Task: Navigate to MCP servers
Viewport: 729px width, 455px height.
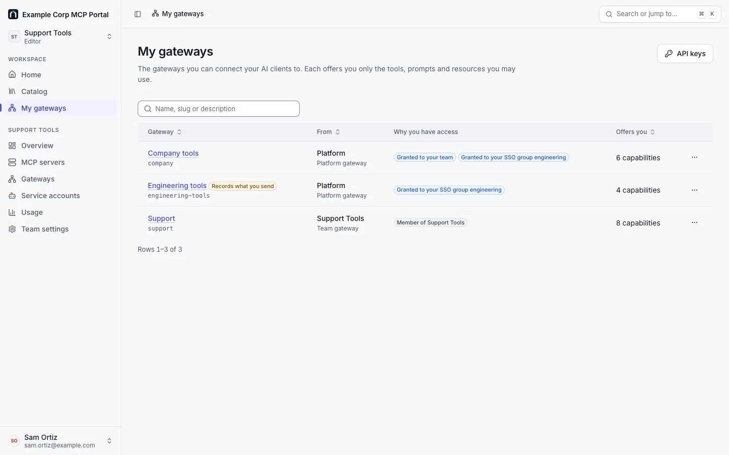Action: click(61, 162)
